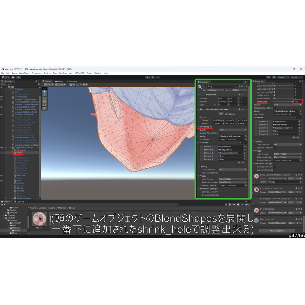305x305 pixels.
Task: Open the undo history icon
Action: (268, 77)
